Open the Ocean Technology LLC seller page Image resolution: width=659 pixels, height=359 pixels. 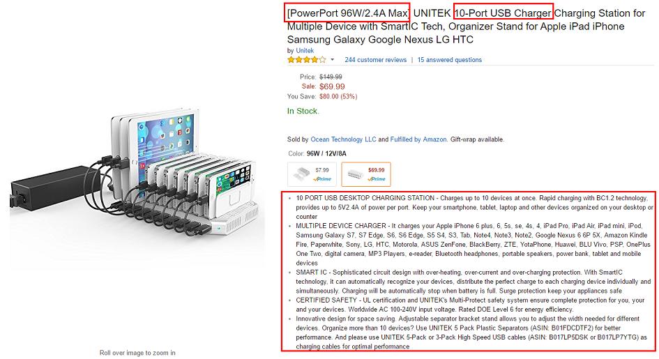pyautogui.click(x=343, y=139)
